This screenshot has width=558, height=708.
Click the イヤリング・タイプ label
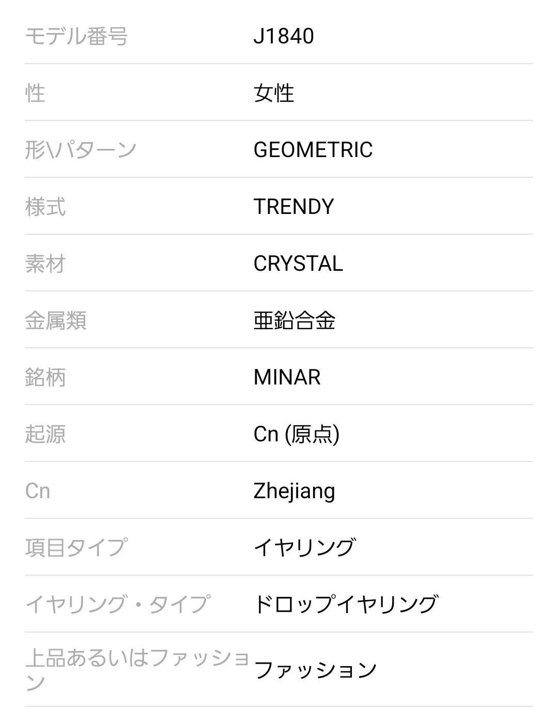pos(118,605)
